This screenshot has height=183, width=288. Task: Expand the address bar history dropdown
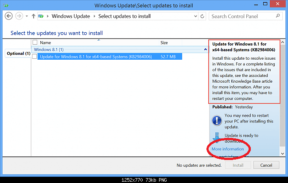tap(195, 16)
